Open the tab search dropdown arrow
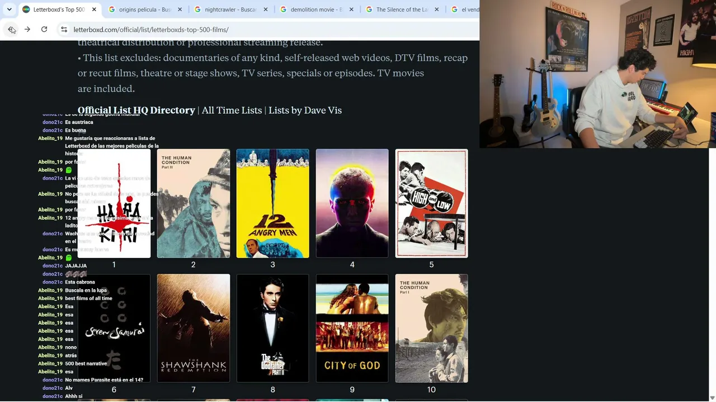 click(x=9, y=9)
